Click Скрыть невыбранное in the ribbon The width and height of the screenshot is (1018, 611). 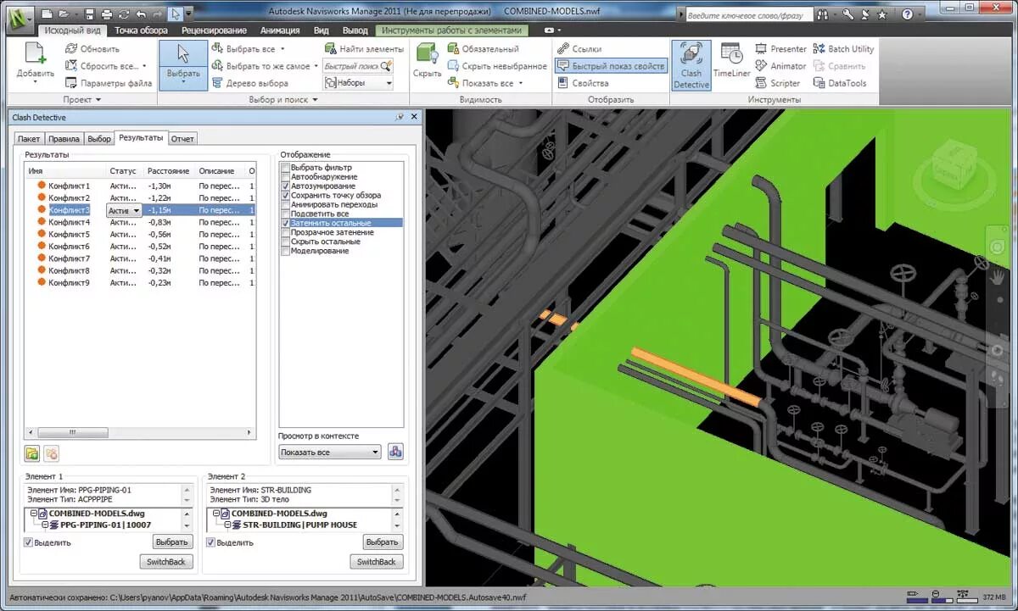click(496, 66)
